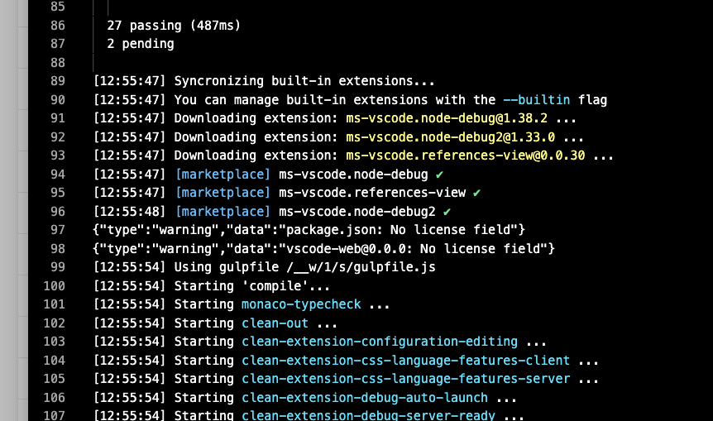This screenshot has height=421, width=713.
Task: Click ms-vscode.node-debug@1.38.2 extension name
Action: tap(447, 118)
